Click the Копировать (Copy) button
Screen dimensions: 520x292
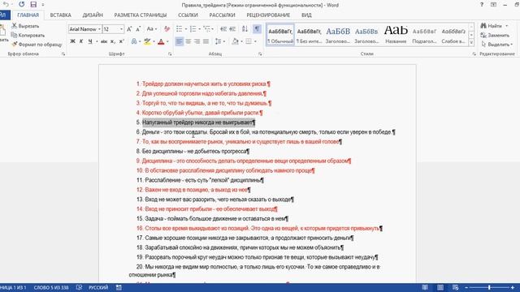(x=28, y=35)
